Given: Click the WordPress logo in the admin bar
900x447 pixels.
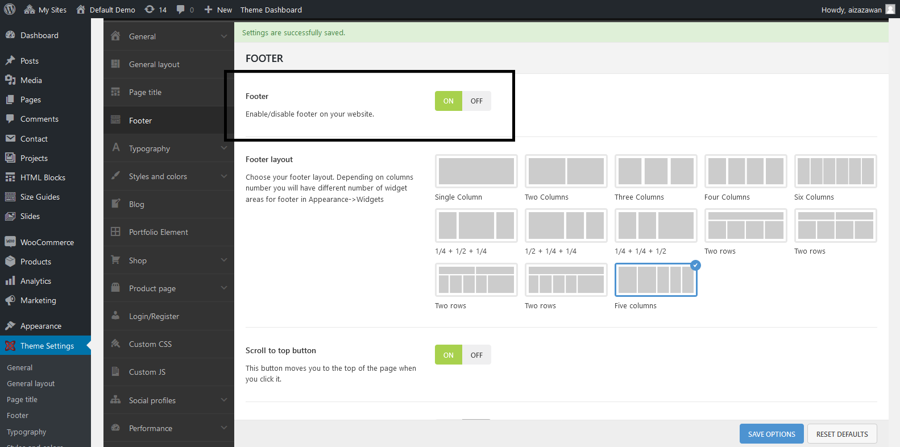Looking at the screenshot, I should pyautogui.click(x=10, y=10).
